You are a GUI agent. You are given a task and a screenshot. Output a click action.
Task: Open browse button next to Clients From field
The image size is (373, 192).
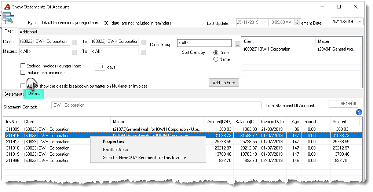(x=74, y=43)
